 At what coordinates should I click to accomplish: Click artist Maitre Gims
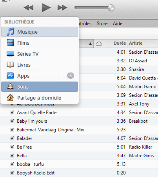tap(142, 156)
